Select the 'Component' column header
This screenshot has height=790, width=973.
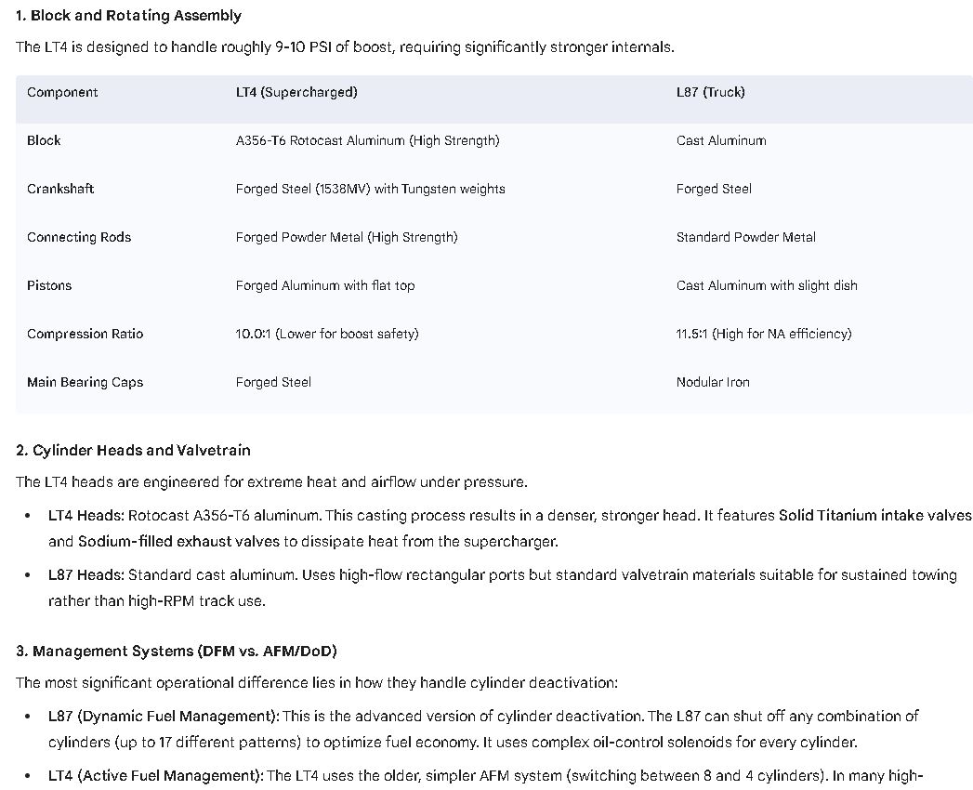pos(62,92)
